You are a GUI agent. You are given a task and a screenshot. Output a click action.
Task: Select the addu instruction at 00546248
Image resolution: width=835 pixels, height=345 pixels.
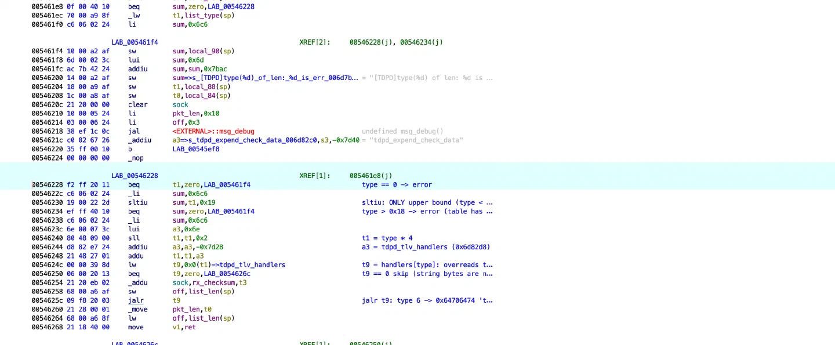pos(136,256)
